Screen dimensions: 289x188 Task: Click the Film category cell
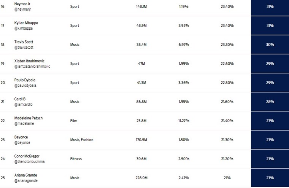tap(74, 121)
